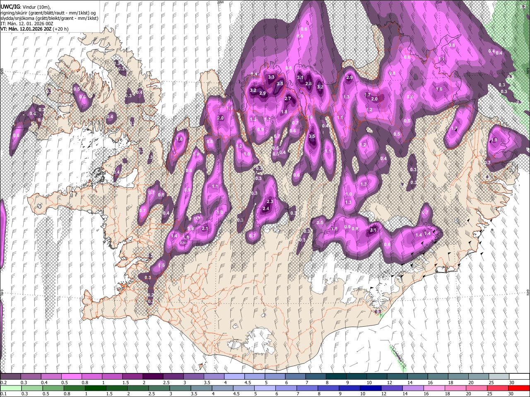Click the 2.7 snowfall value on the map
Screen dimensions: 530x397
(x=288, y=98)
